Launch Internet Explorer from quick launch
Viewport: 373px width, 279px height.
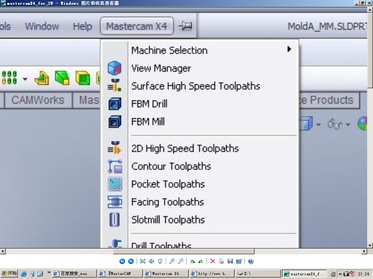[24, 274]
